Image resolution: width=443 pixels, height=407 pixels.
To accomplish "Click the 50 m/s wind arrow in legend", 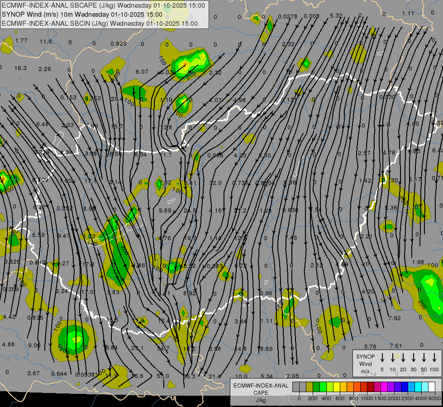I will point(424,358).
